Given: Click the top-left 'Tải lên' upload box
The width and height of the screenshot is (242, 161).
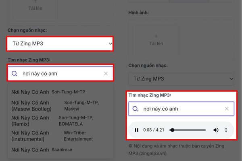Looking at the screenshot, I should click(x=35, y=10).
